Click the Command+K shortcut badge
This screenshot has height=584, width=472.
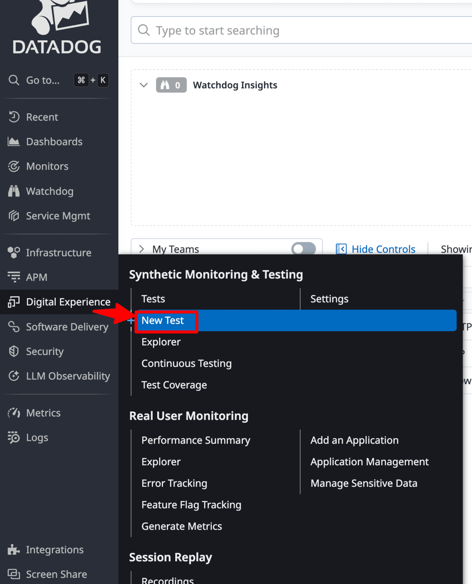coord(92,80)
